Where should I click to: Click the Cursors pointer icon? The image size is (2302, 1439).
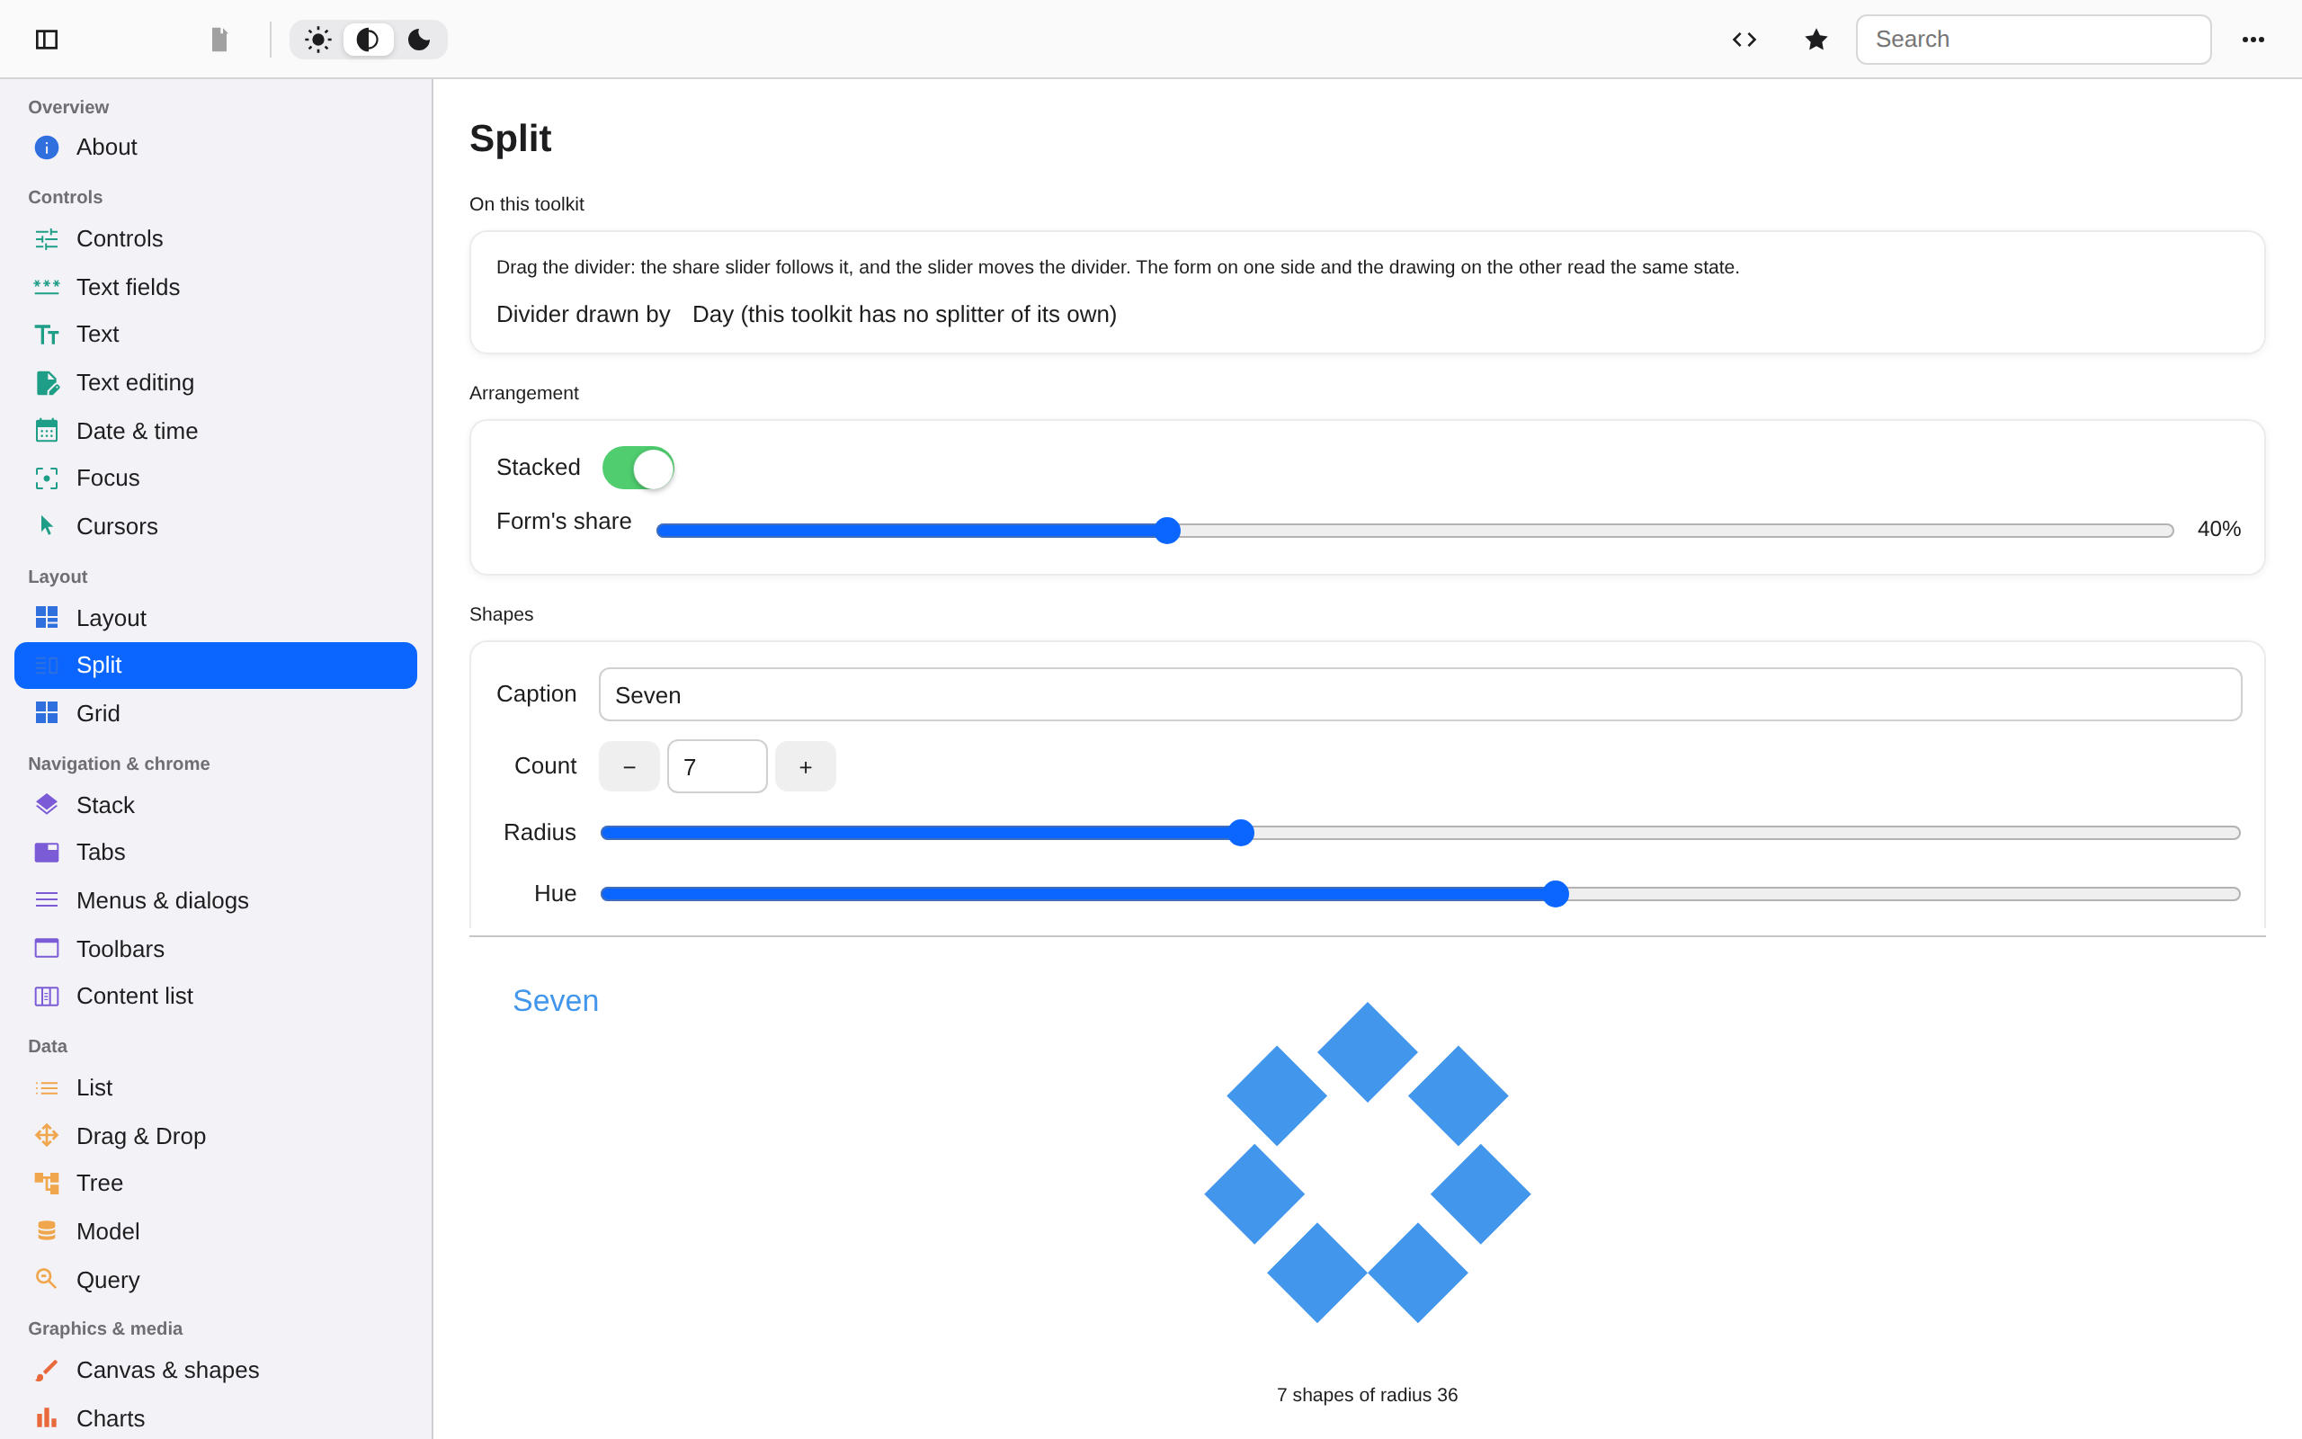[x=47, y=525]
